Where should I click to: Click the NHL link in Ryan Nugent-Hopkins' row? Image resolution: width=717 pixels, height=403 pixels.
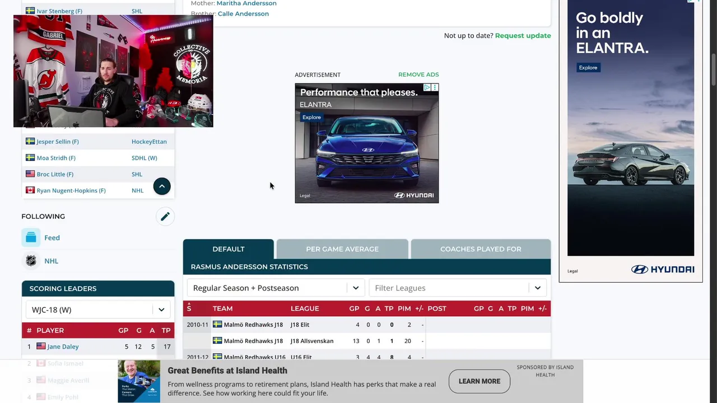138,190
